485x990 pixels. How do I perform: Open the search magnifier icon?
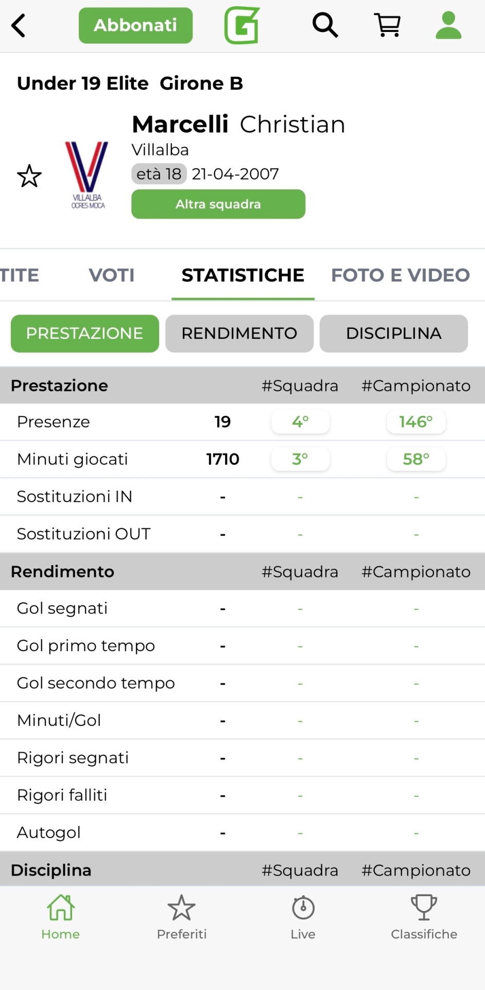click(x=325, y=25)
